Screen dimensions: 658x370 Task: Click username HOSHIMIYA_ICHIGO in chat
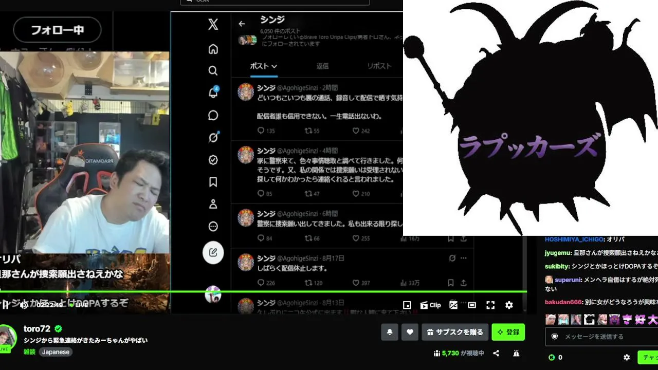pyautogui.click(x=574, y=239)
